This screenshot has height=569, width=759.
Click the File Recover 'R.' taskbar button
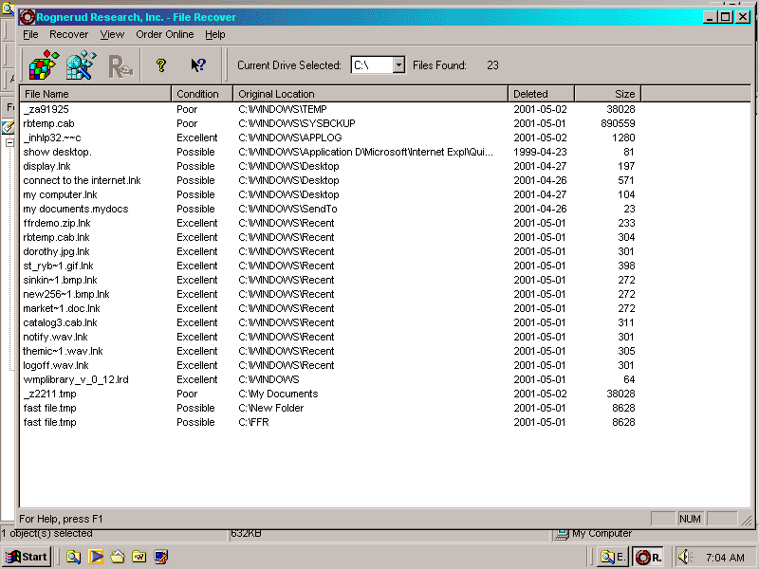[x=648, y=557]
